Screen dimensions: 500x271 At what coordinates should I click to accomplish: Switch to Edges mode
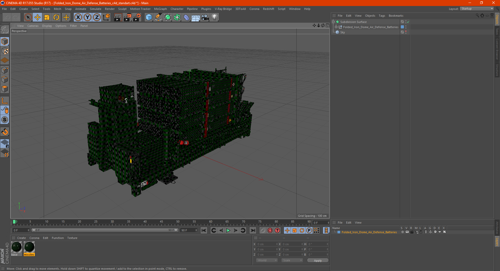click(5, 79)
